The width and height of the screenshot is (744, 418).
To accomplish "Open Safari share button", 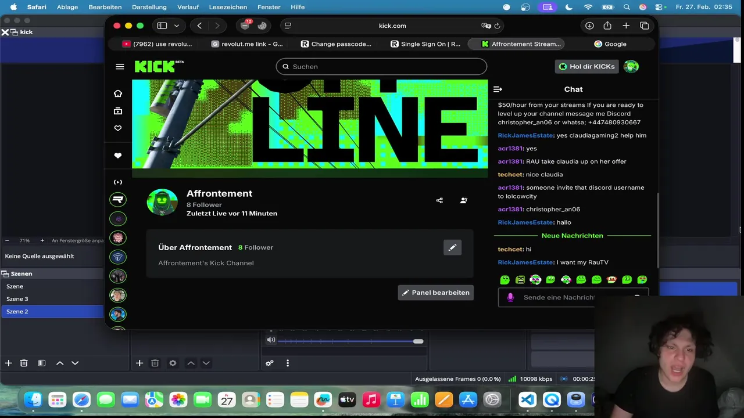I will (607, 26).
